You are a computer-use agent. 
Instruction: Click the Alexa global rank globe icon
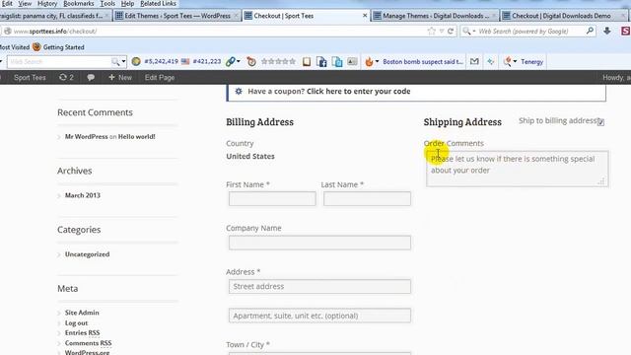coord(136,61)
